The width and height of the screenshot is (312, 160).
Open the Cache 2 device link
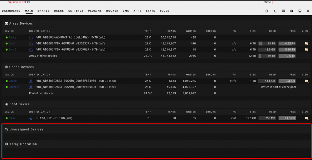14,87
